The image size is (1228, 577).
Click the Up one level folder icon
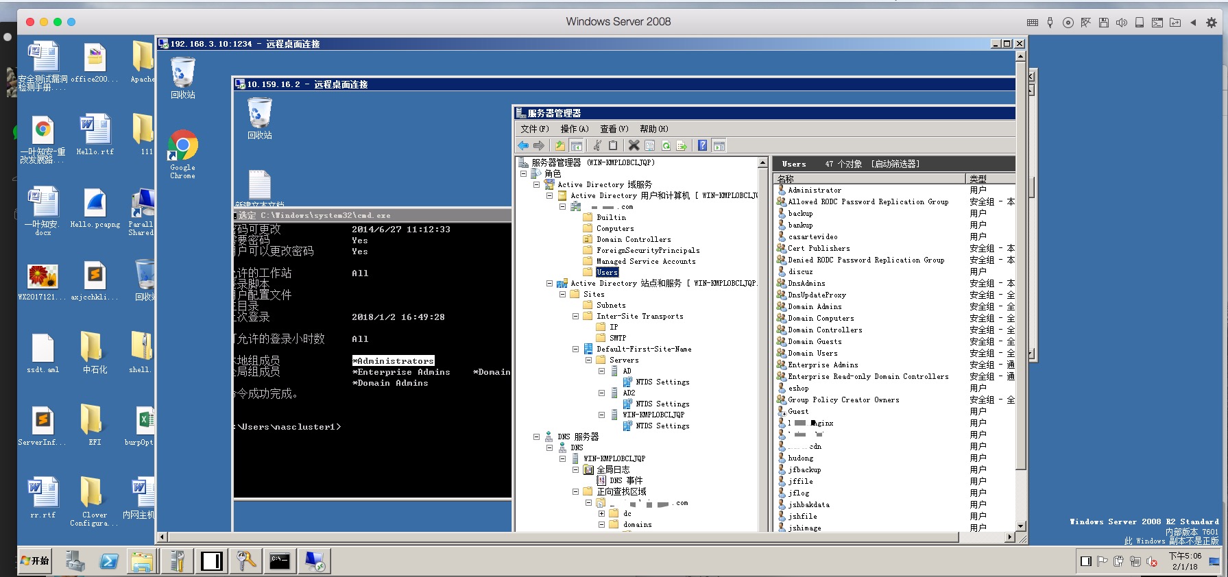[x=560, y=145]
